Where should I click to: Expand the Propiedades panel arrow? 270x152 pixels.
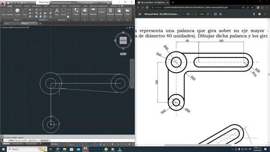[93, 20]
